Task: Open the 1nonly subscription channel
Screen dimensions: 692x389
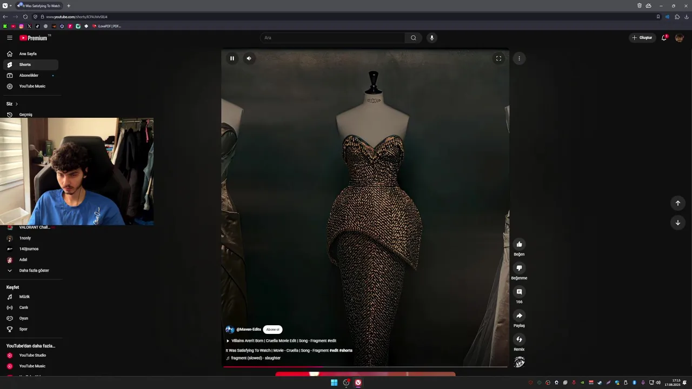Action: (31, 238)
